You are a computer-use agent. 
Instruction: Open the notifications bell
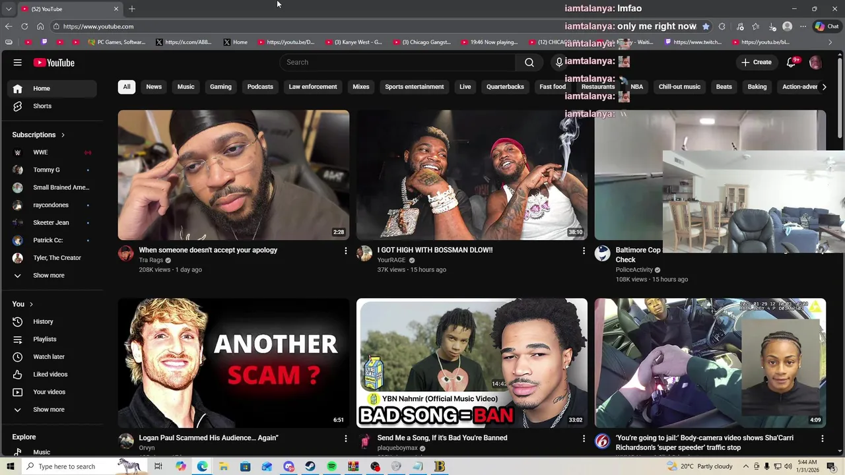point(791,62)
